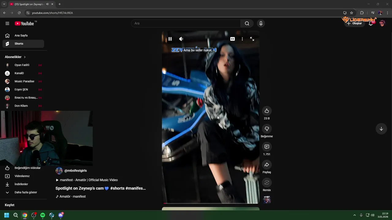
Task: Open Discord from the taskbar
Action: (61, 215)
